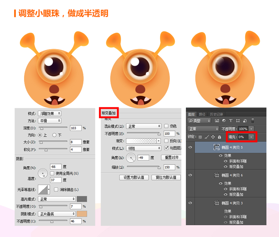The height and width of the screenshot is (237, 279).
Task: Enable 消除锯齿 checkbox
Action: coord(56,190)
